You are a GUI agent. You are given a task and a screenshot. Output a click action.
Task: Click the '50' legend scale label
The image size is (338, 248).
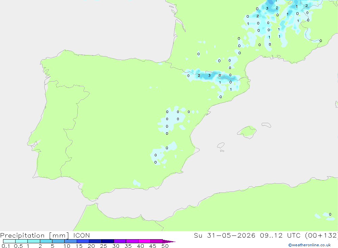(165, 246)
